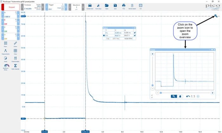Adjust vertical zoom slider handle

pyautogui.click(x=153, y=85)
